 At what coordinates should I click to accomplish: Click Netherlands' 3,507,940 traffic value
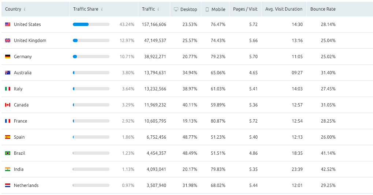[156, 185]
